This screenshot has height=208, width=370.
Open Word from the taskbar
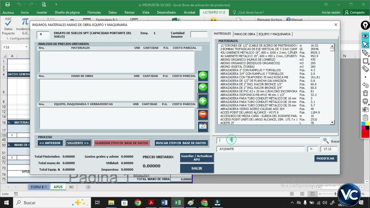click(x=164, y=203)
